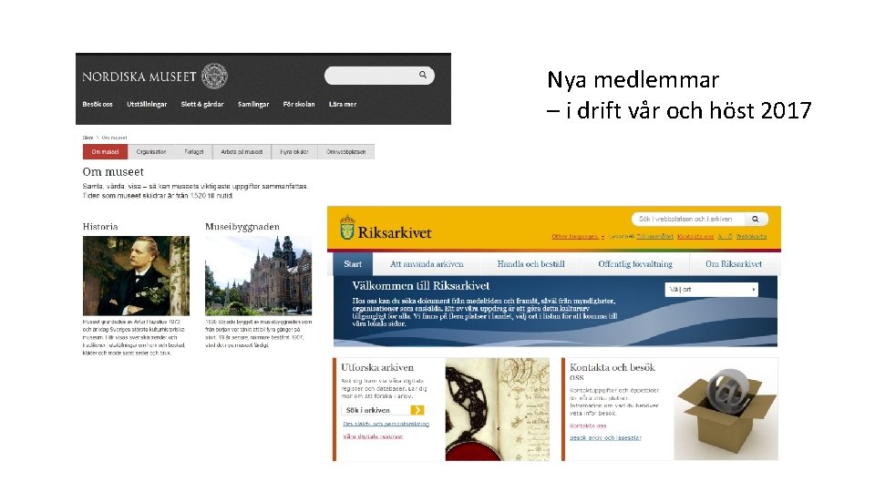The image size is (875, 492).
Task: Click the Nordiska Museet search magnifier icon
Action: pos(423,75)
